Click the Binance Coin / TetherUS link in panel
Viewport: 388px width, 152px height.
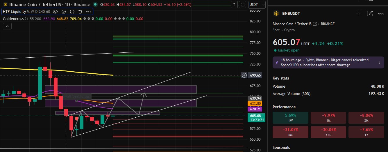click(292, 24)
